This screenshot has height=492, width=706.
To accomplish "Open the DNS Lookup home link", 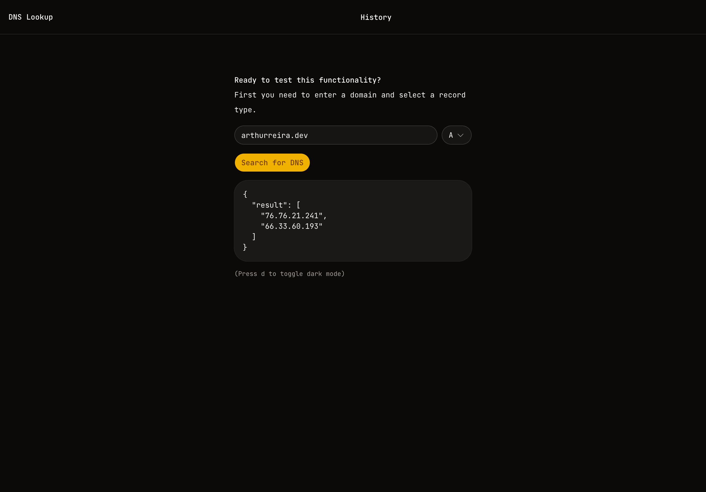I will [x=31, y=17].
